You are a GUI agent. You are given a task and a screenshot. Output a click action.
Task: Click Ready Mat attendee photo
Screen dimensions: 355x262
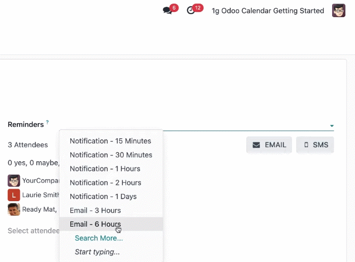(x=14, y=209)
